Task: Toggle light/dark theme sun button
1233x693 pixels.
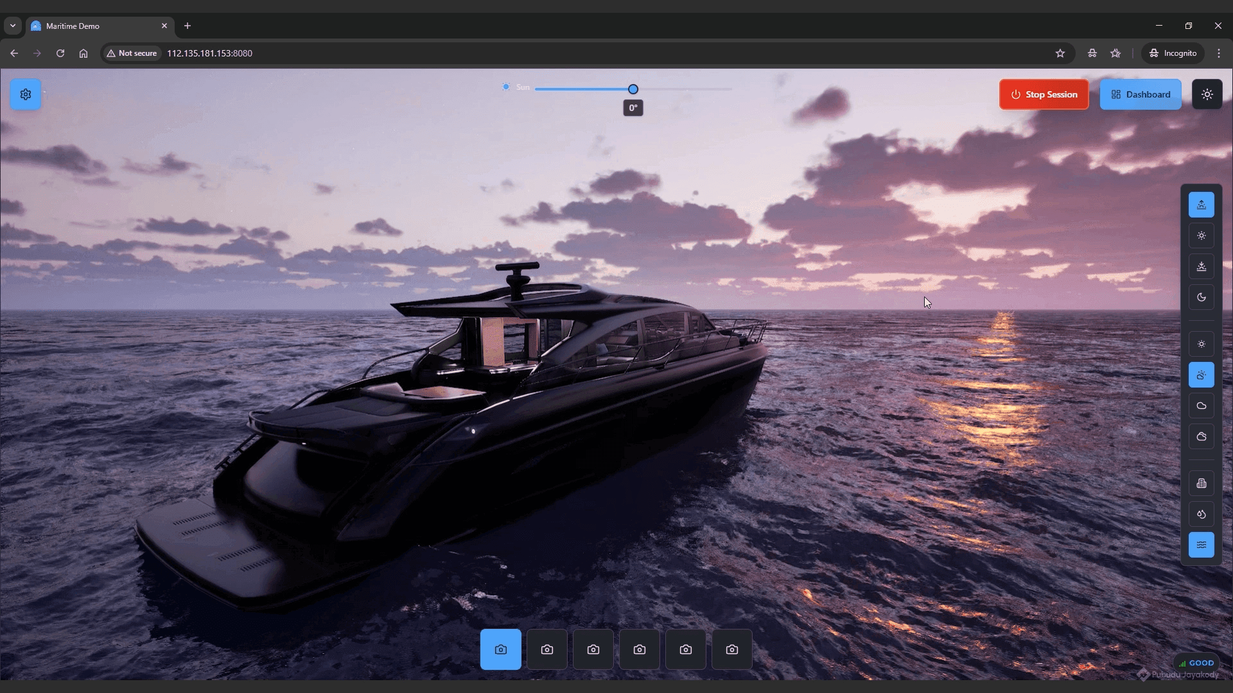Action: coord(1207,94)
